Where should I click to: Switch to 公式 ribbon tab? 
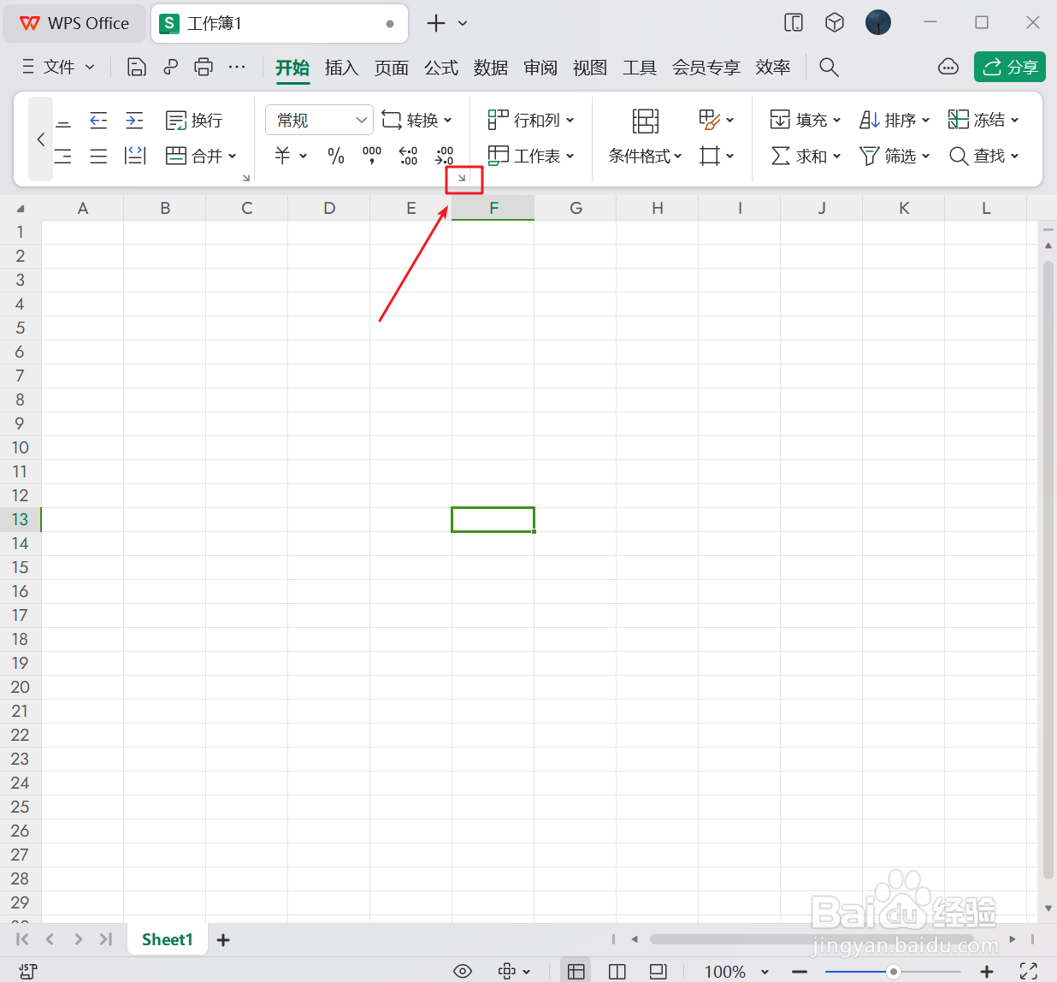(440, 67)
